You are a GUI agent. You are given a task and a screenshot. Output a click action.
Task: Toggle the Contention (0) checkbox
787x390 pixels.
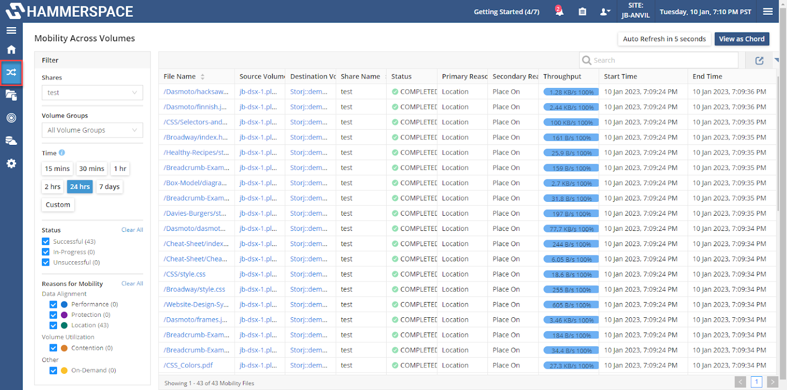[x=53, y=348]
